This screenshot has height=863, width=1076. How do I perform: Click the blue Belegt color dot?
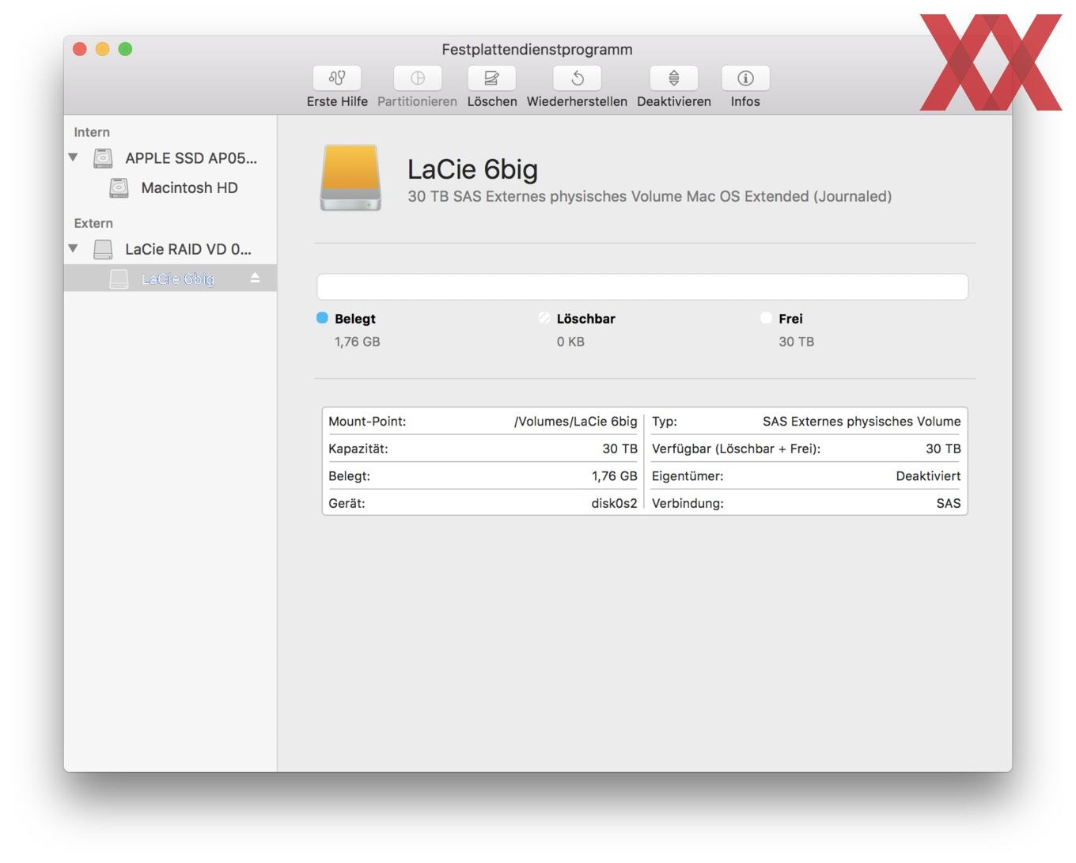click(322, 318)
